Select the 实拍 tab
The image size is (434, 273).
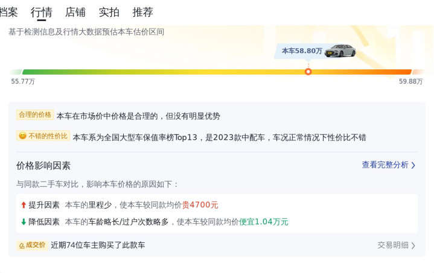point(109,12)
